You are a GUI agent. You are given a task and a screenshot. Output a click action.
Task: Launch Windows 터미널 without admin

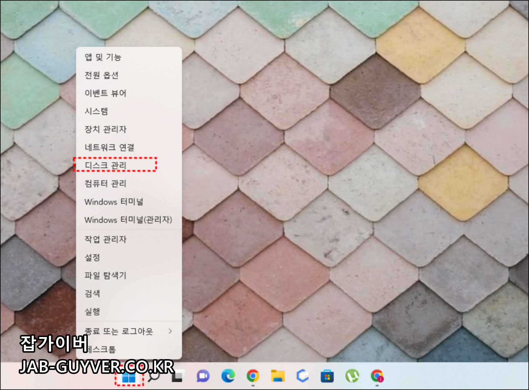tap(129, 202)
